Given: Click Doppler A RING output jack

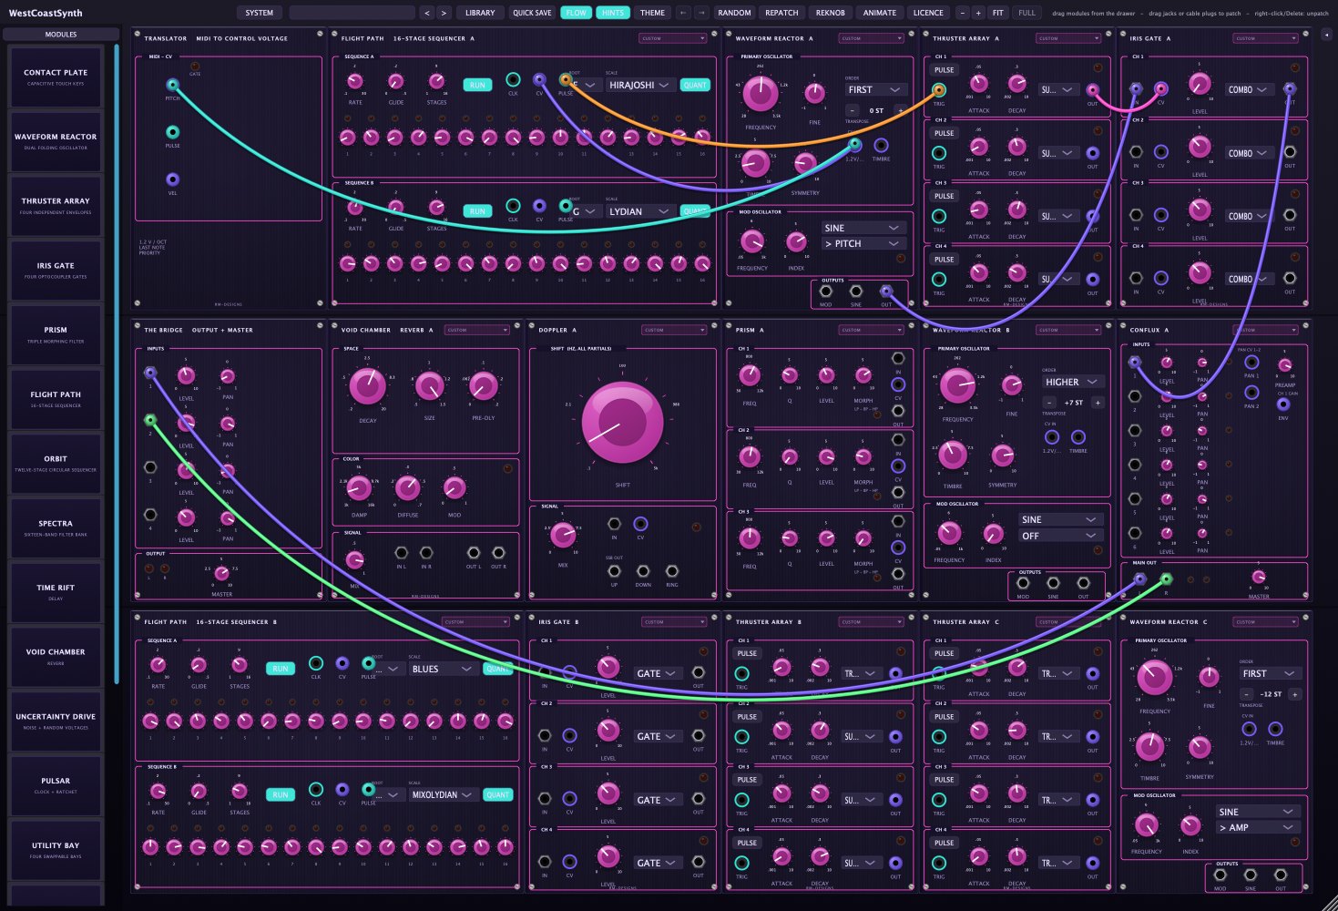Looking at the screenshot, I should click(672, 571).
